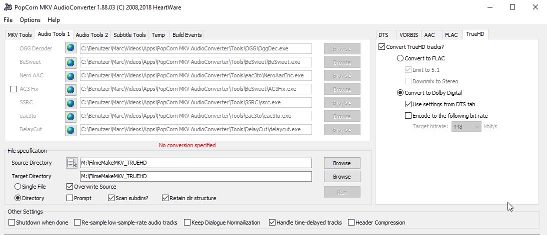Image resolution: width=547 pixels, height=235 pixels.
Task: Switch to the Subtitle Tools tab
Action: (129, 35)
